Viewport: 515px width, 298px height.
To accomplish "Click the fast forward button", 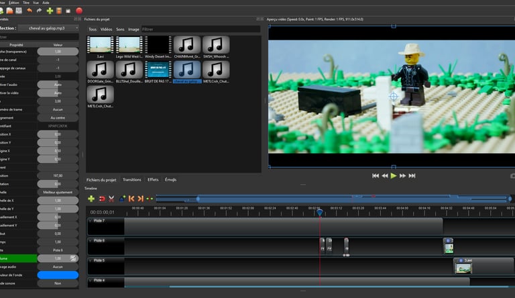I will [x=402, y=176].
